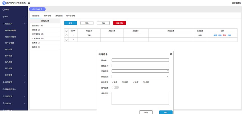Click the 角色名称 input field

tap(140, 66)
